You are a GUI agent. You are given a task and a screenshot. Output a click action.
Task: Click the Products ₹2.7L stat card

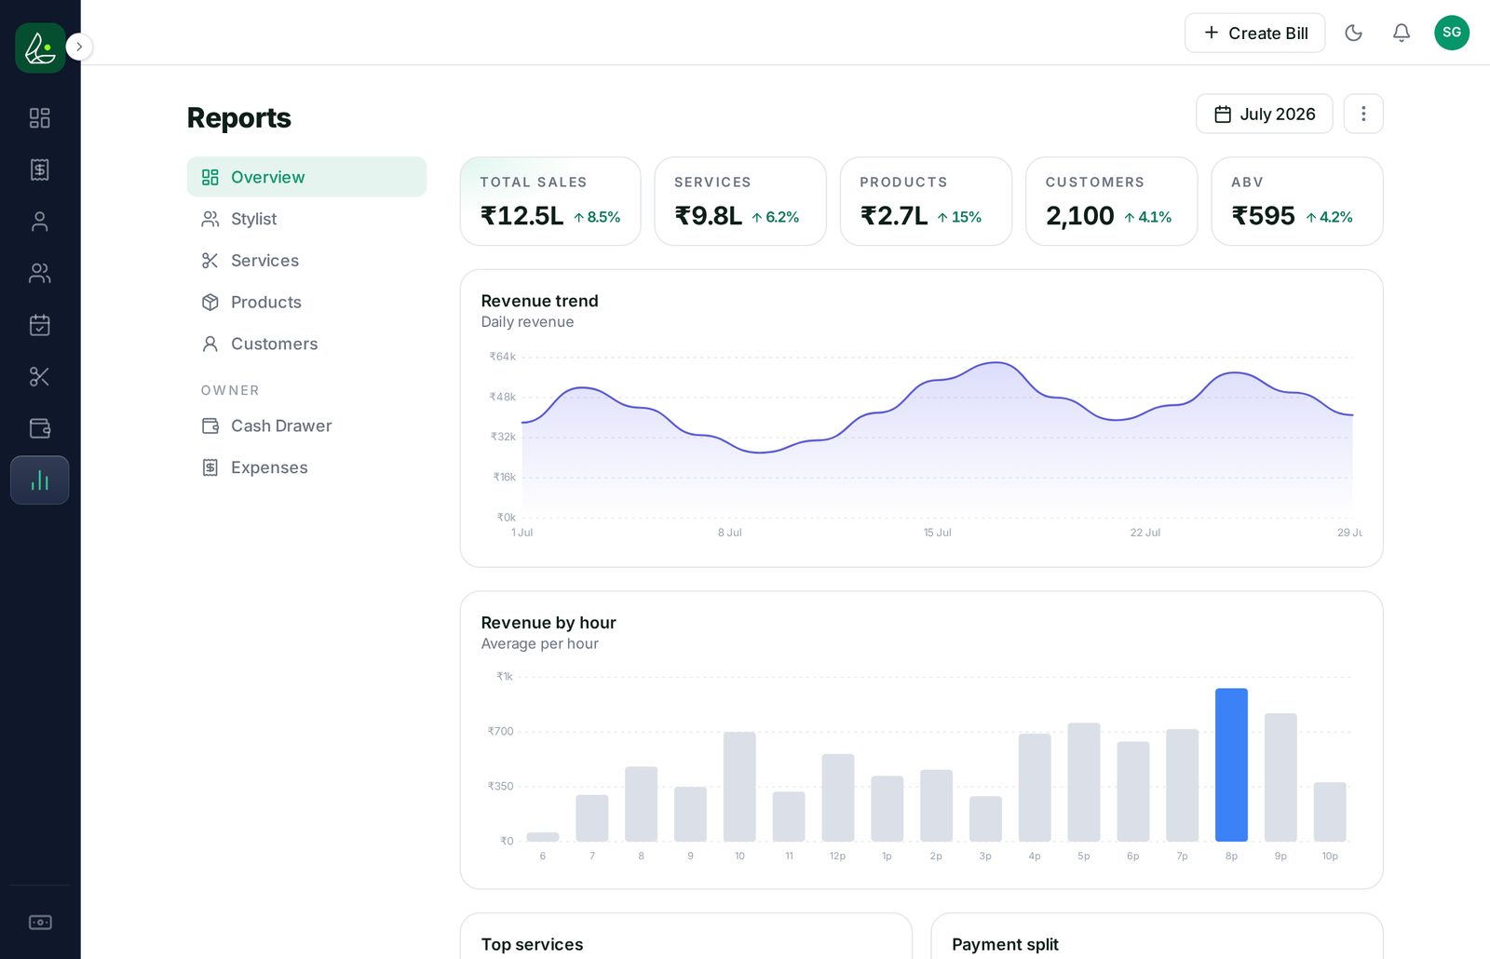point(926,201)
